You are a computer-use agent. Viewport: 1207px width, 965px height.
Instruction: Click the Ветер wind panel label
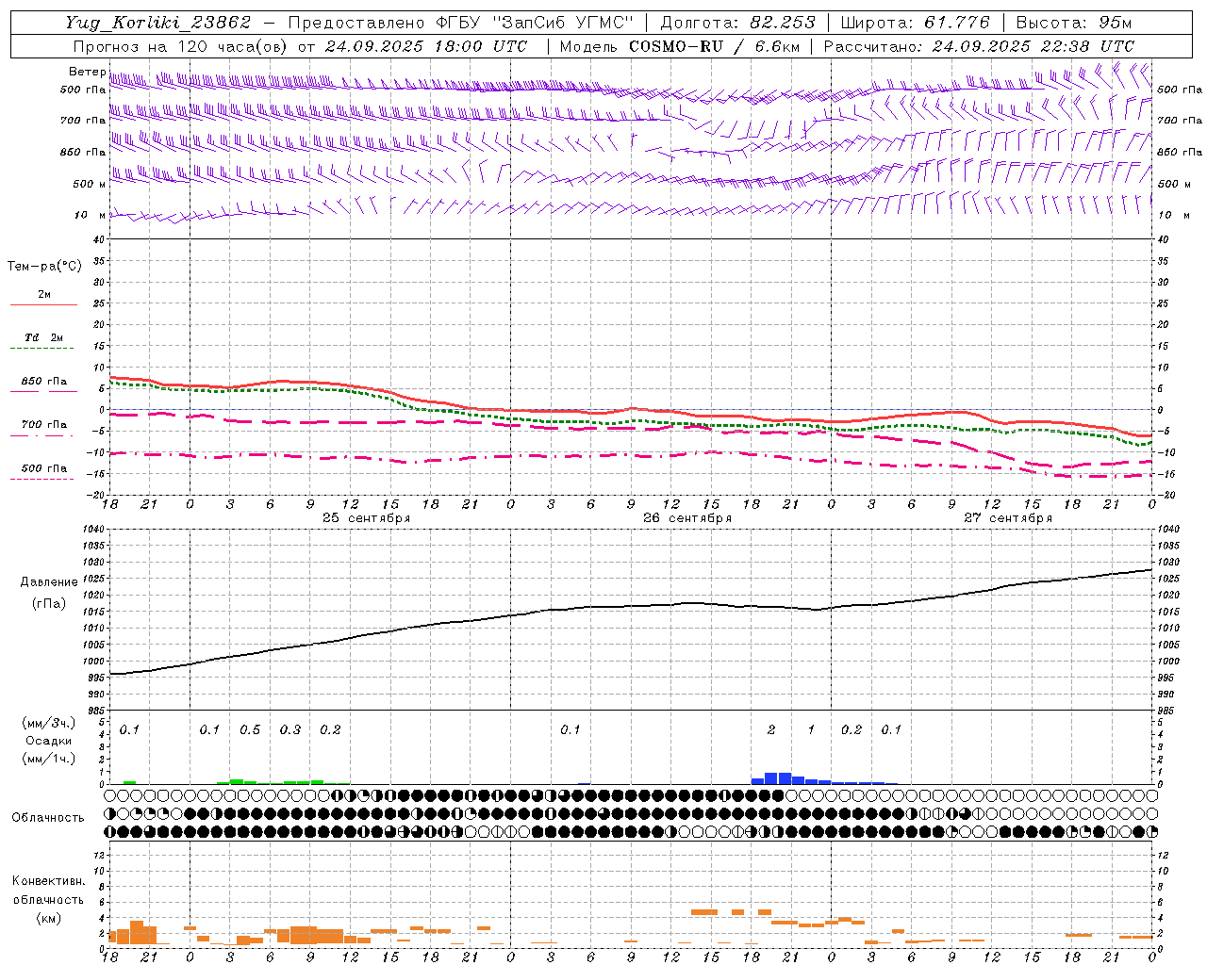(x=87, y=72)
